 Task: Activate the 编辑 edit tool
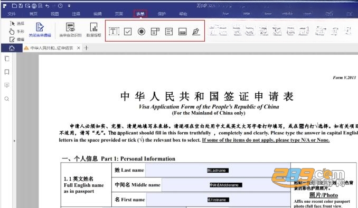click(x=17, y=39)
